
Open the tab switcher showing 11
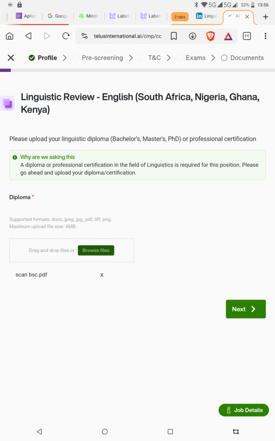(x=247, y=36)
